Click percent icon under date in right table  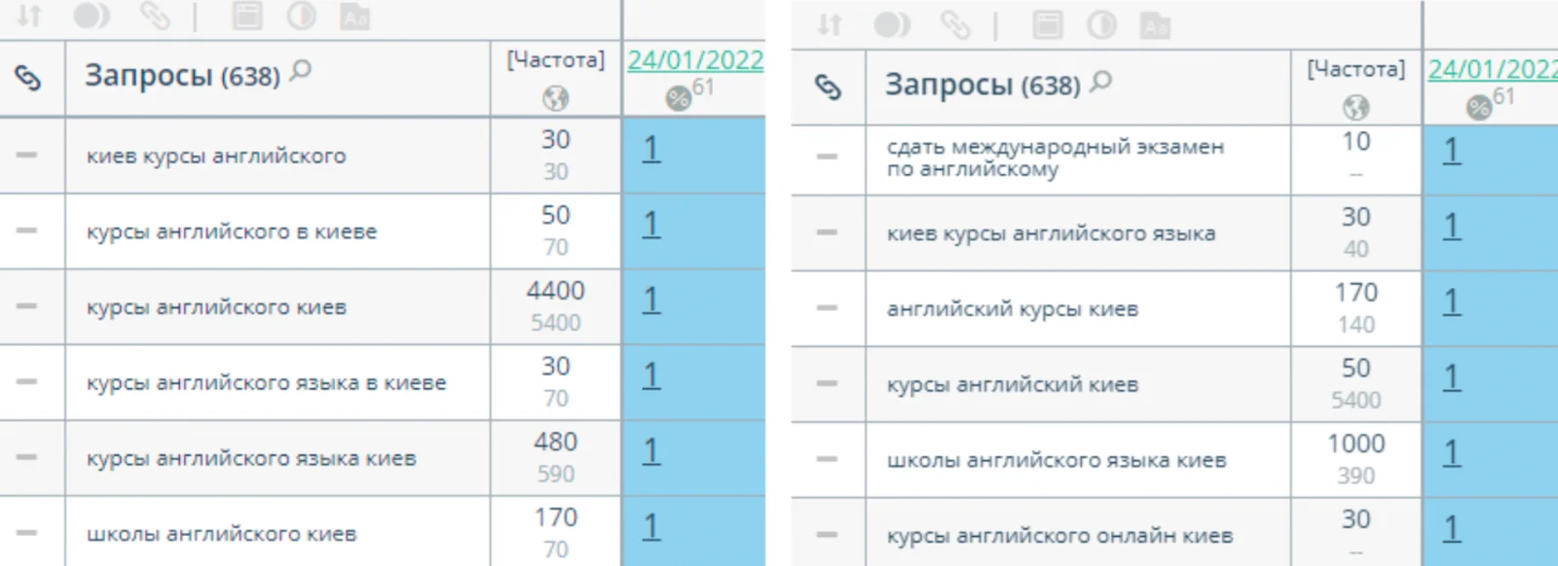tap(1479, 107)
